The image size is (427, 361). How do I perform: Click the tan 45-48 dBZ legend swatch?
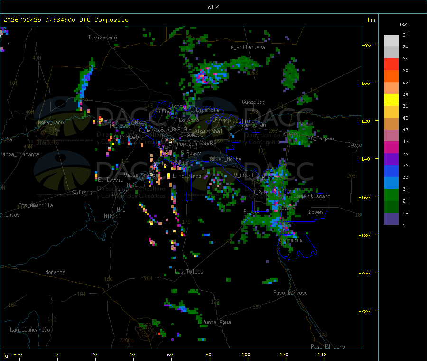pyautogui.click(x=391, y=124)
